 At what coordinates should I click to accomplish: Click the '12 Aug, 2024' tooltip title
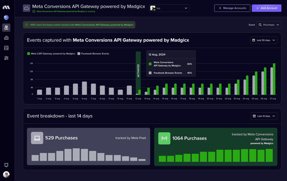tap(157, 55)
